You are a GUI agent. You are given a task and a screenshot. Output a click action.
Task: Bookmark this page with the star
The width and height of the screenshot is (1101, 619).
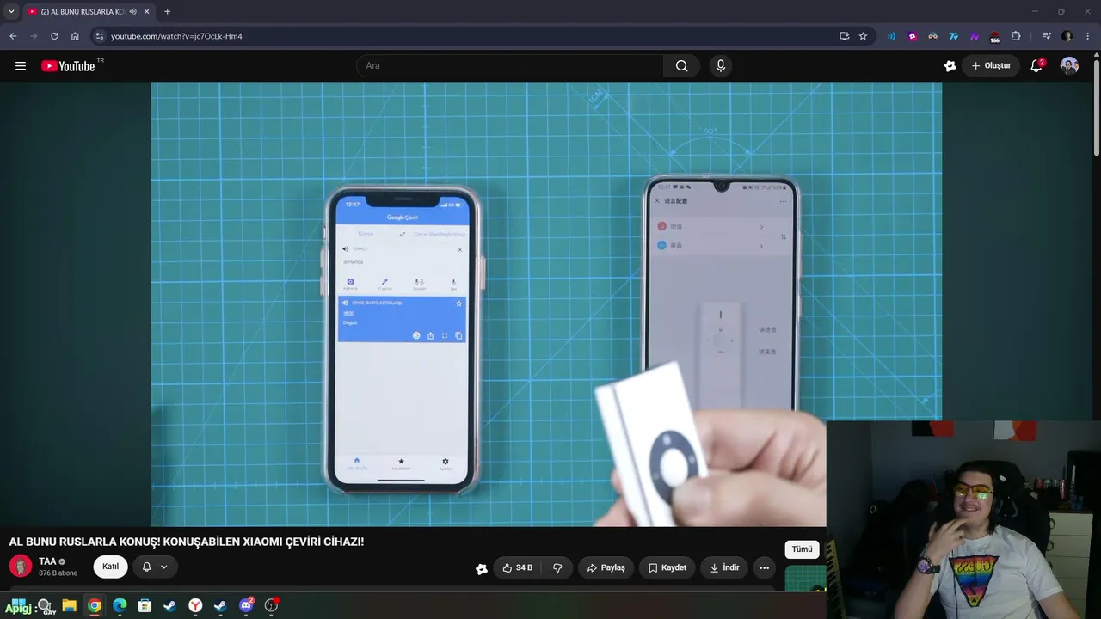[x=863, y=36]
